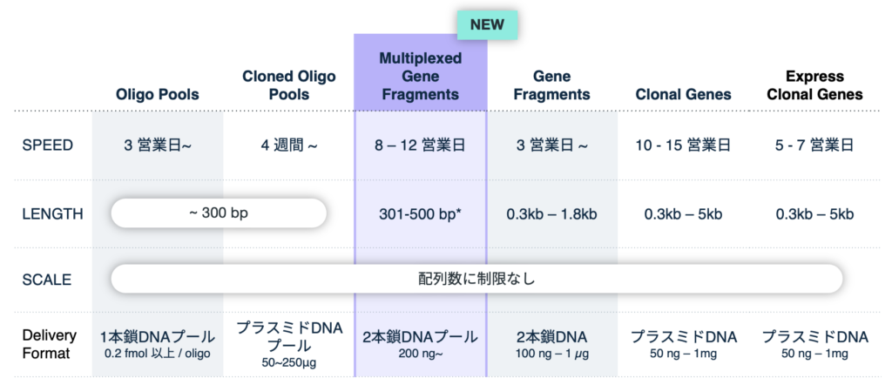Click the ~ 300 bp length pill
Image resolution: width=892 pixels, height=385 pixels.
(219, 213)
